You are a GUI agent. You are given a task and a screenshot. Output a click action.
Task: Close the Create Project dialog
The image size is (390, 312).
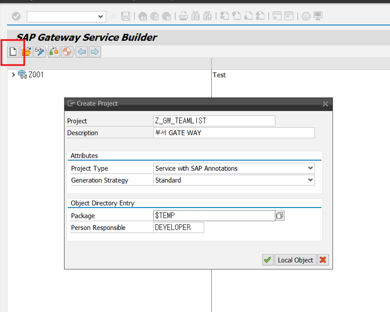[x=325, y=104]
